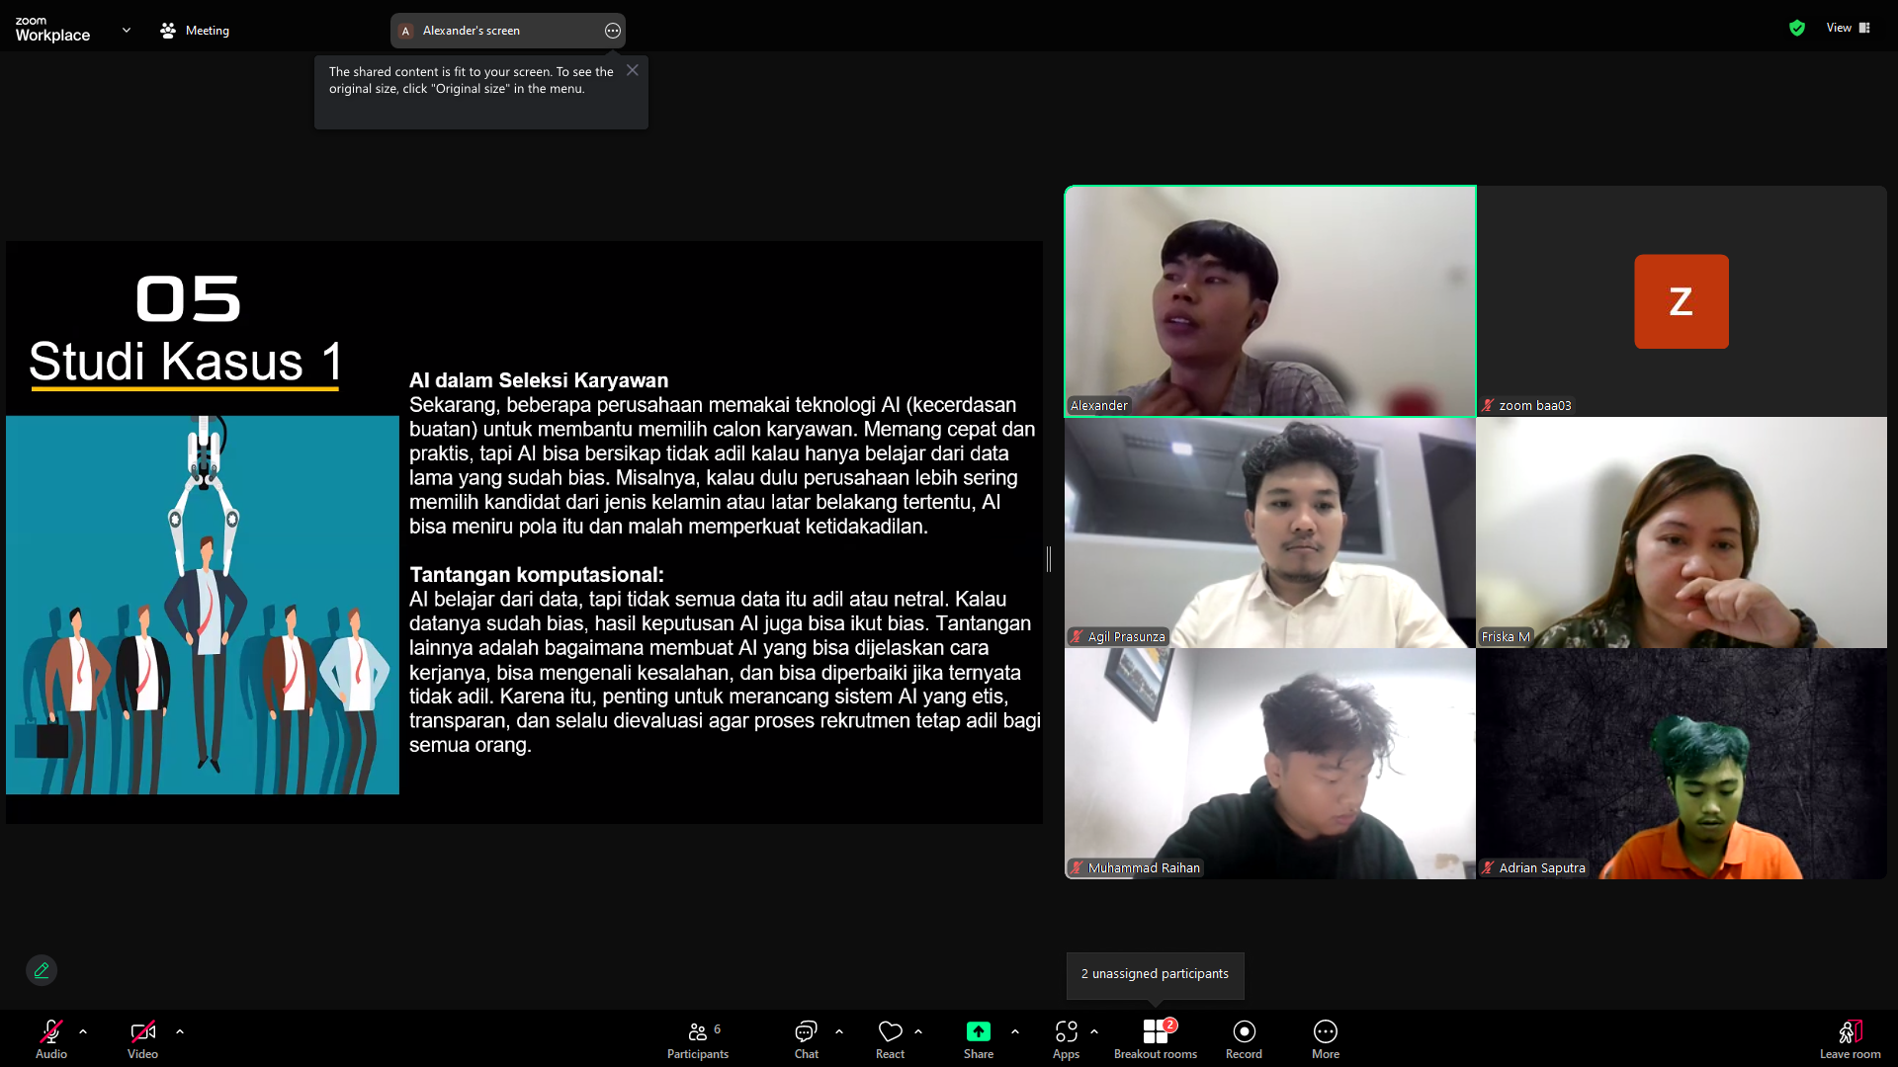Dismiss the shared content size notification
The width and height of the screenshot is (1898, 1067).
pos(633,70)
